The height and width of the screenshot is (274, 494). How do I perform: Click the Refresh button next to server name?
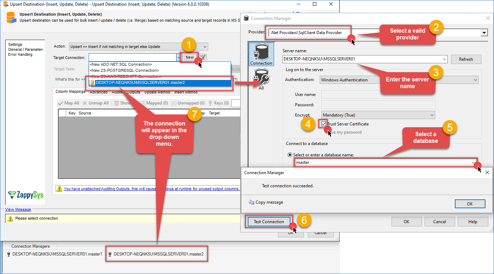click(x=466, y=59)
